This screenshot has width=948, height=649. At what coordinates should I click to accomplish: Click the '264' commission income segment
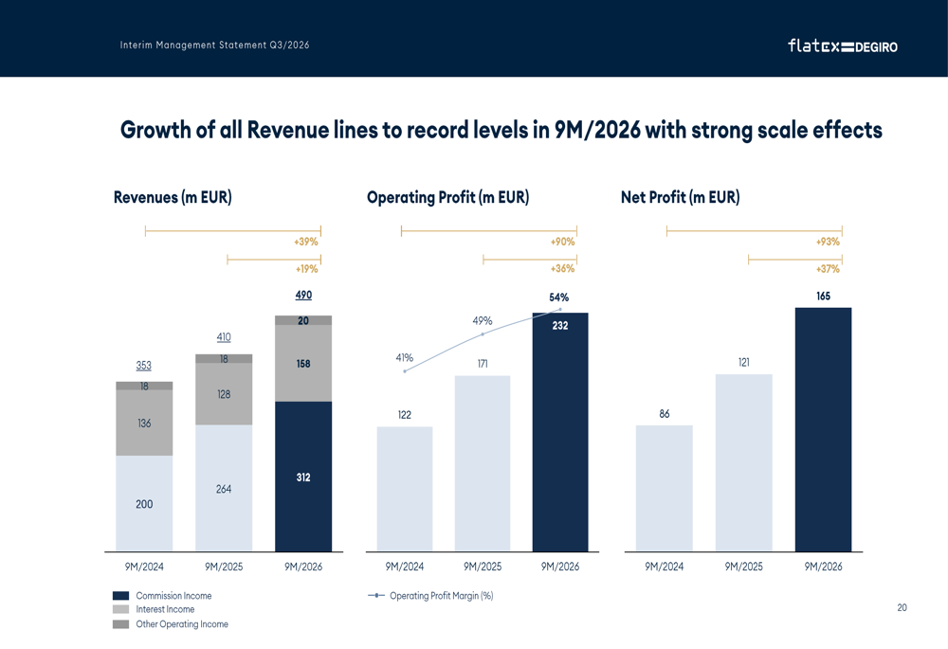[224, 489]
